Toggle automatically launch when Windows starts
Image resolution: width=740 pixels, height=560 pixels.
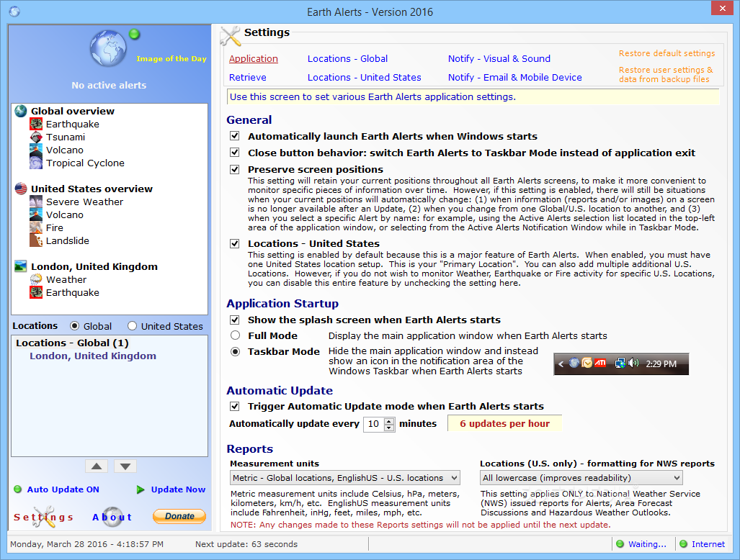tap(235, 136)
